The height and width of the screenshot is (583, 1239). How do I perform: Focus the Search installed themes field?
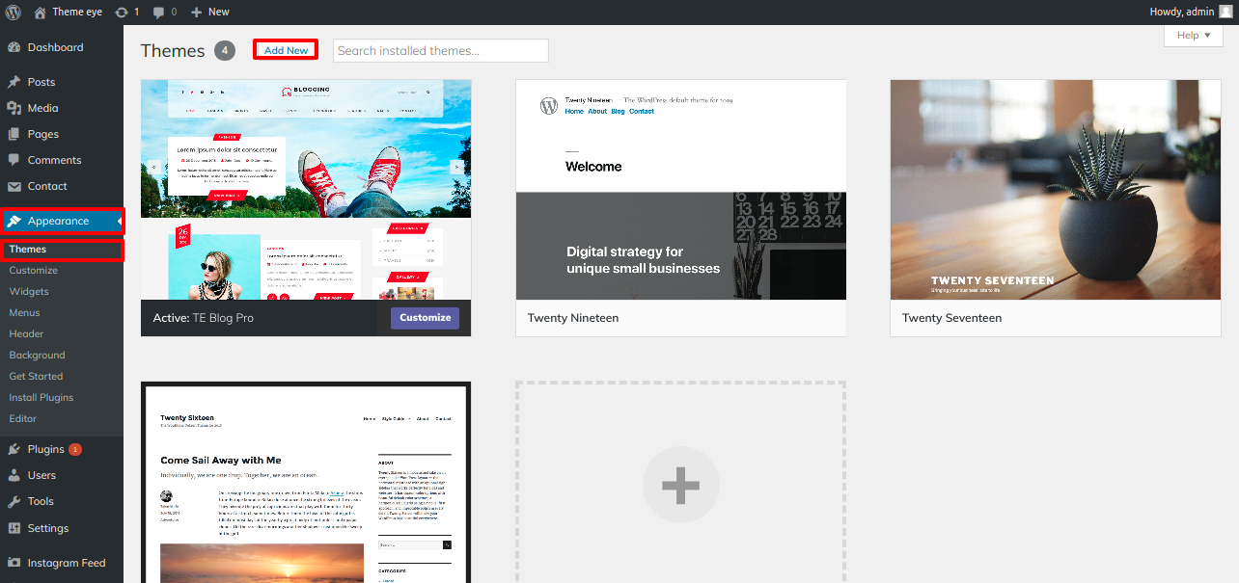click(x=441, y=50)
